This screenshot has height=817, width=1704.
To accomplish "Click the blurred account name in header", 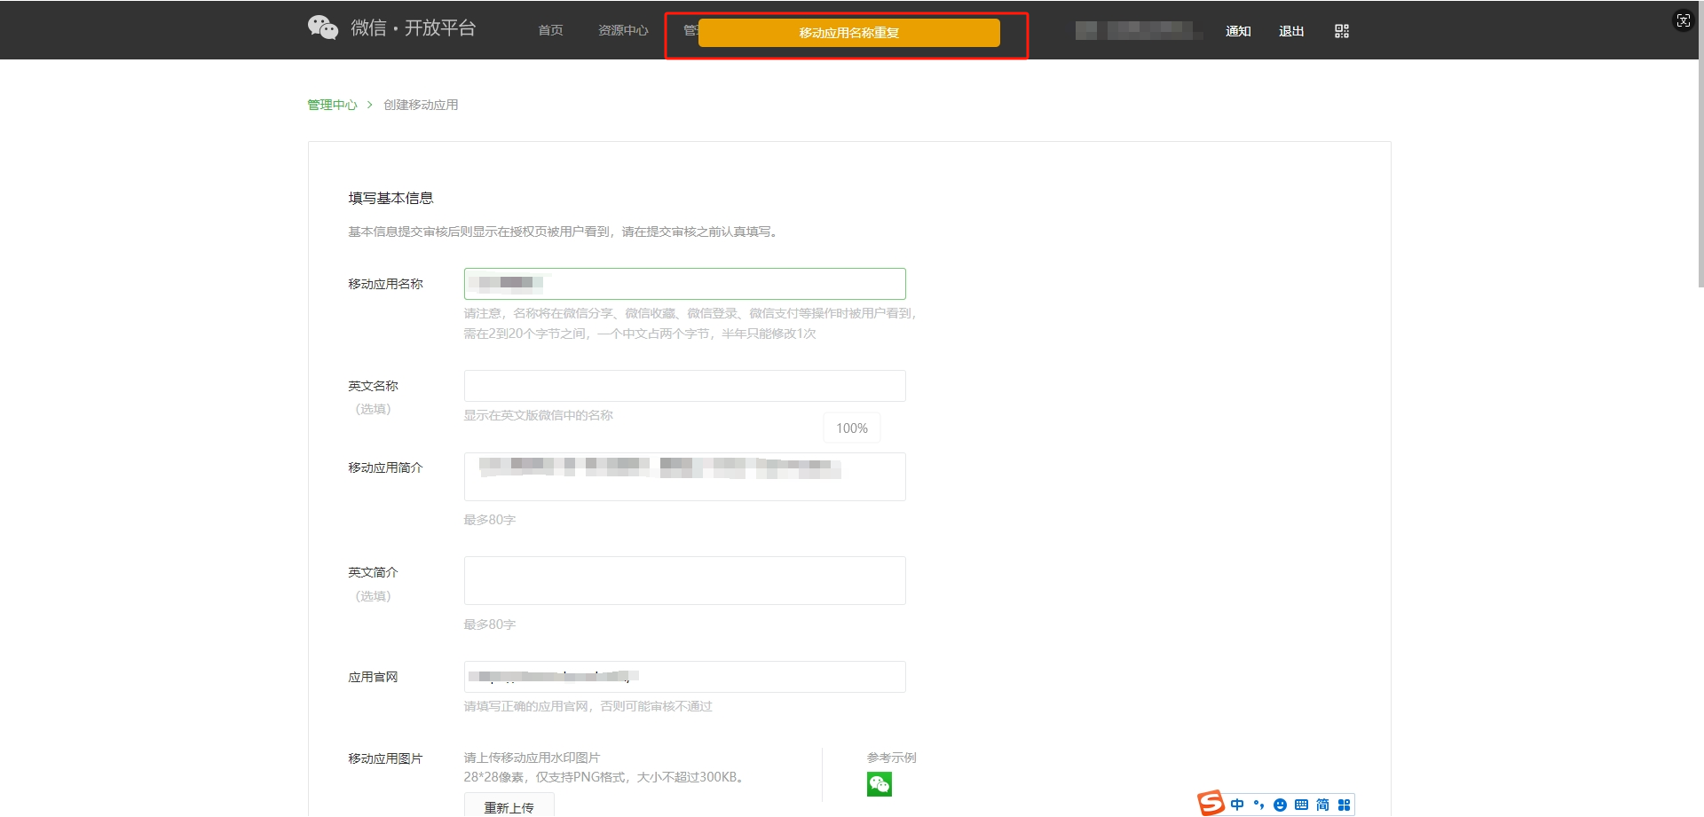I will click(1140, 31).
